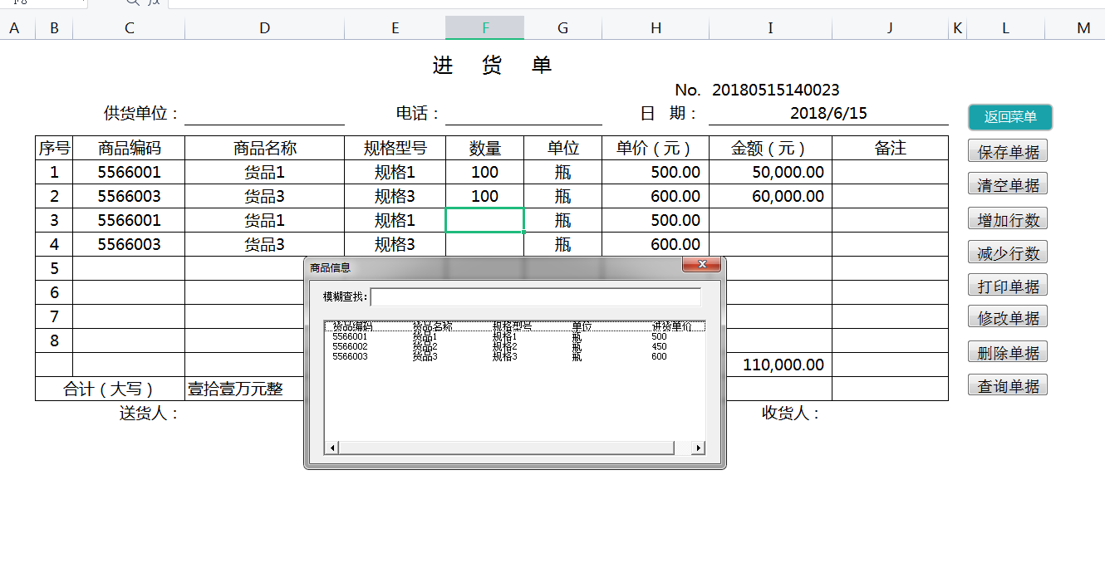Select row 1 quantity cell 100

pyautogui.click(x=485, y=172)
